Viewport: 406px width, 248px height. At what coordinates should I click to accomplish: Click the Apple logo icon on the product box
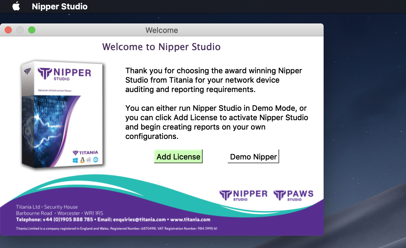point(89,160)
